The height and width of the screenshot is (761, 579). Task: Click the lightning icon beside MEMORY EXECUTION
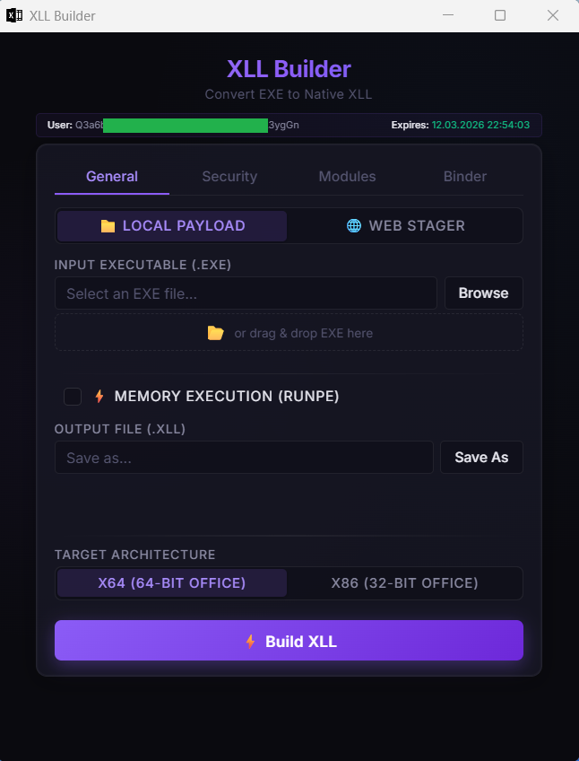point(100,396)
